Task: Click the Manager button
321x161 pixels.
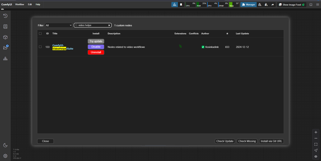Action: [249, 5]
